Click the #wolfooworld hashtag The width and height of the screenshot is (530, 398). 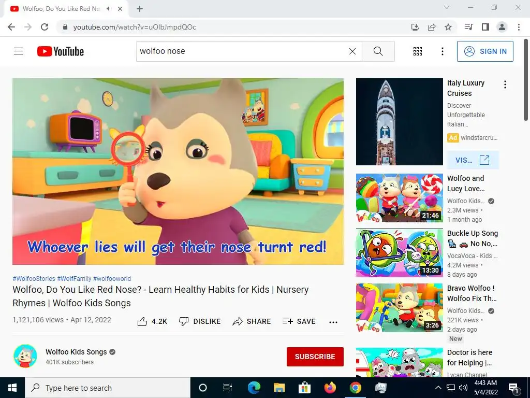click(x=112, y=278)
